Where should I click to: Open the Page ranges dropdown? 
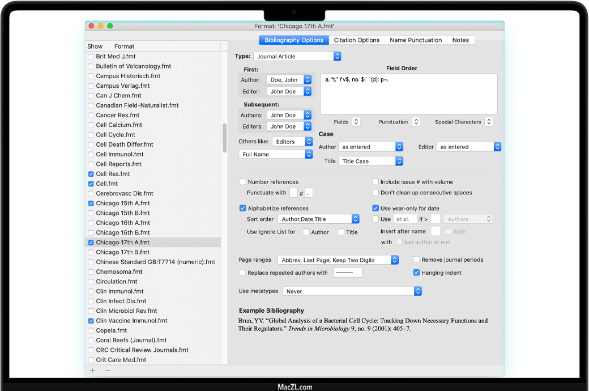(x=338, y=260)
